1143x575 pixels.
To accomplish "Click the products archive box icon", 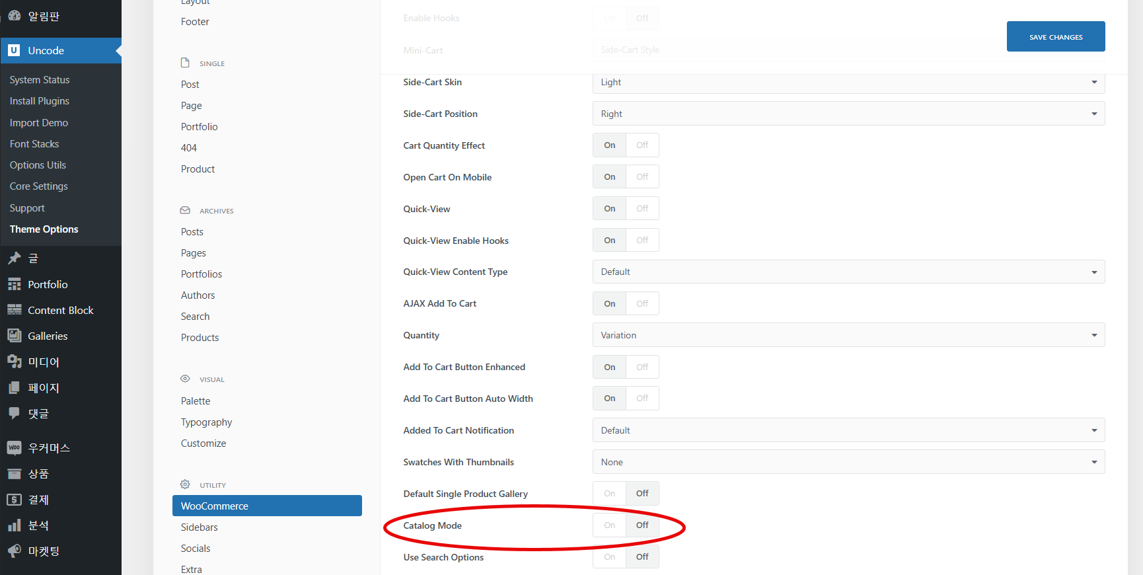I will pyautogui.click(x=15, y=473).
